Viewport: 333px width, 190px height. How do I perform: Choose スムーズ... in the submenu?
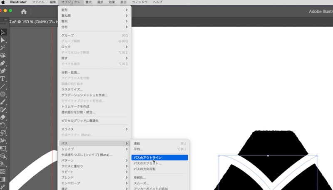(x=160, y=183)
